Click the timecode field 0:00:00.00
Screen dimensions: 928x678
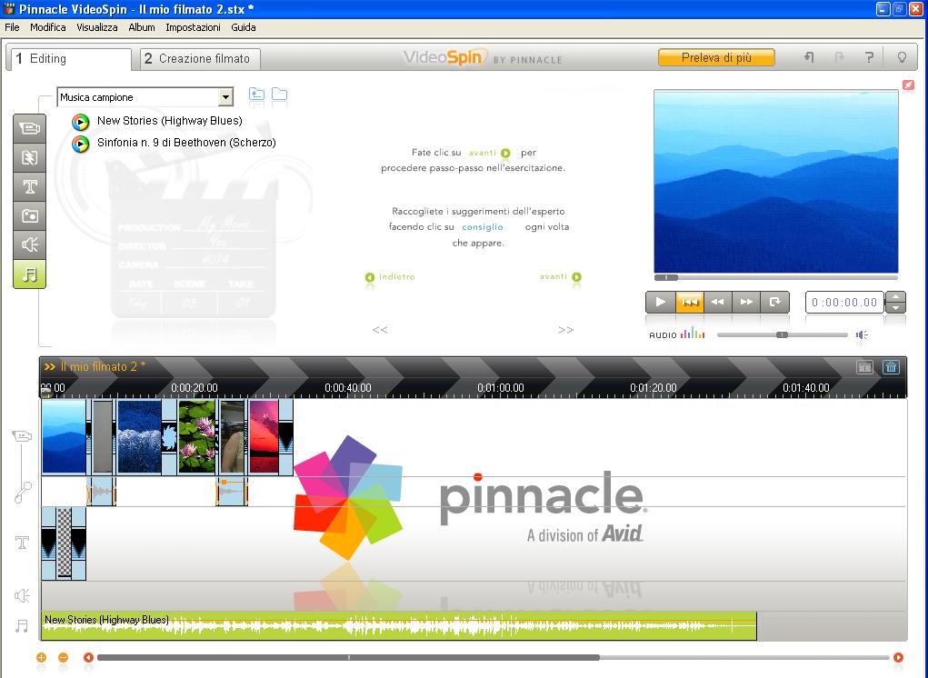point(844,303)
